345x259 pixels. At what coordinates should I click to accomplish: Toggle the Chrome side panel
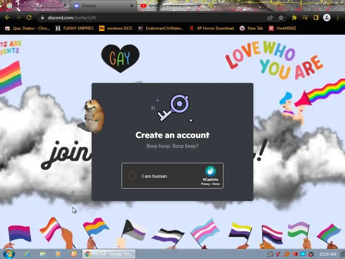point(316,18)
